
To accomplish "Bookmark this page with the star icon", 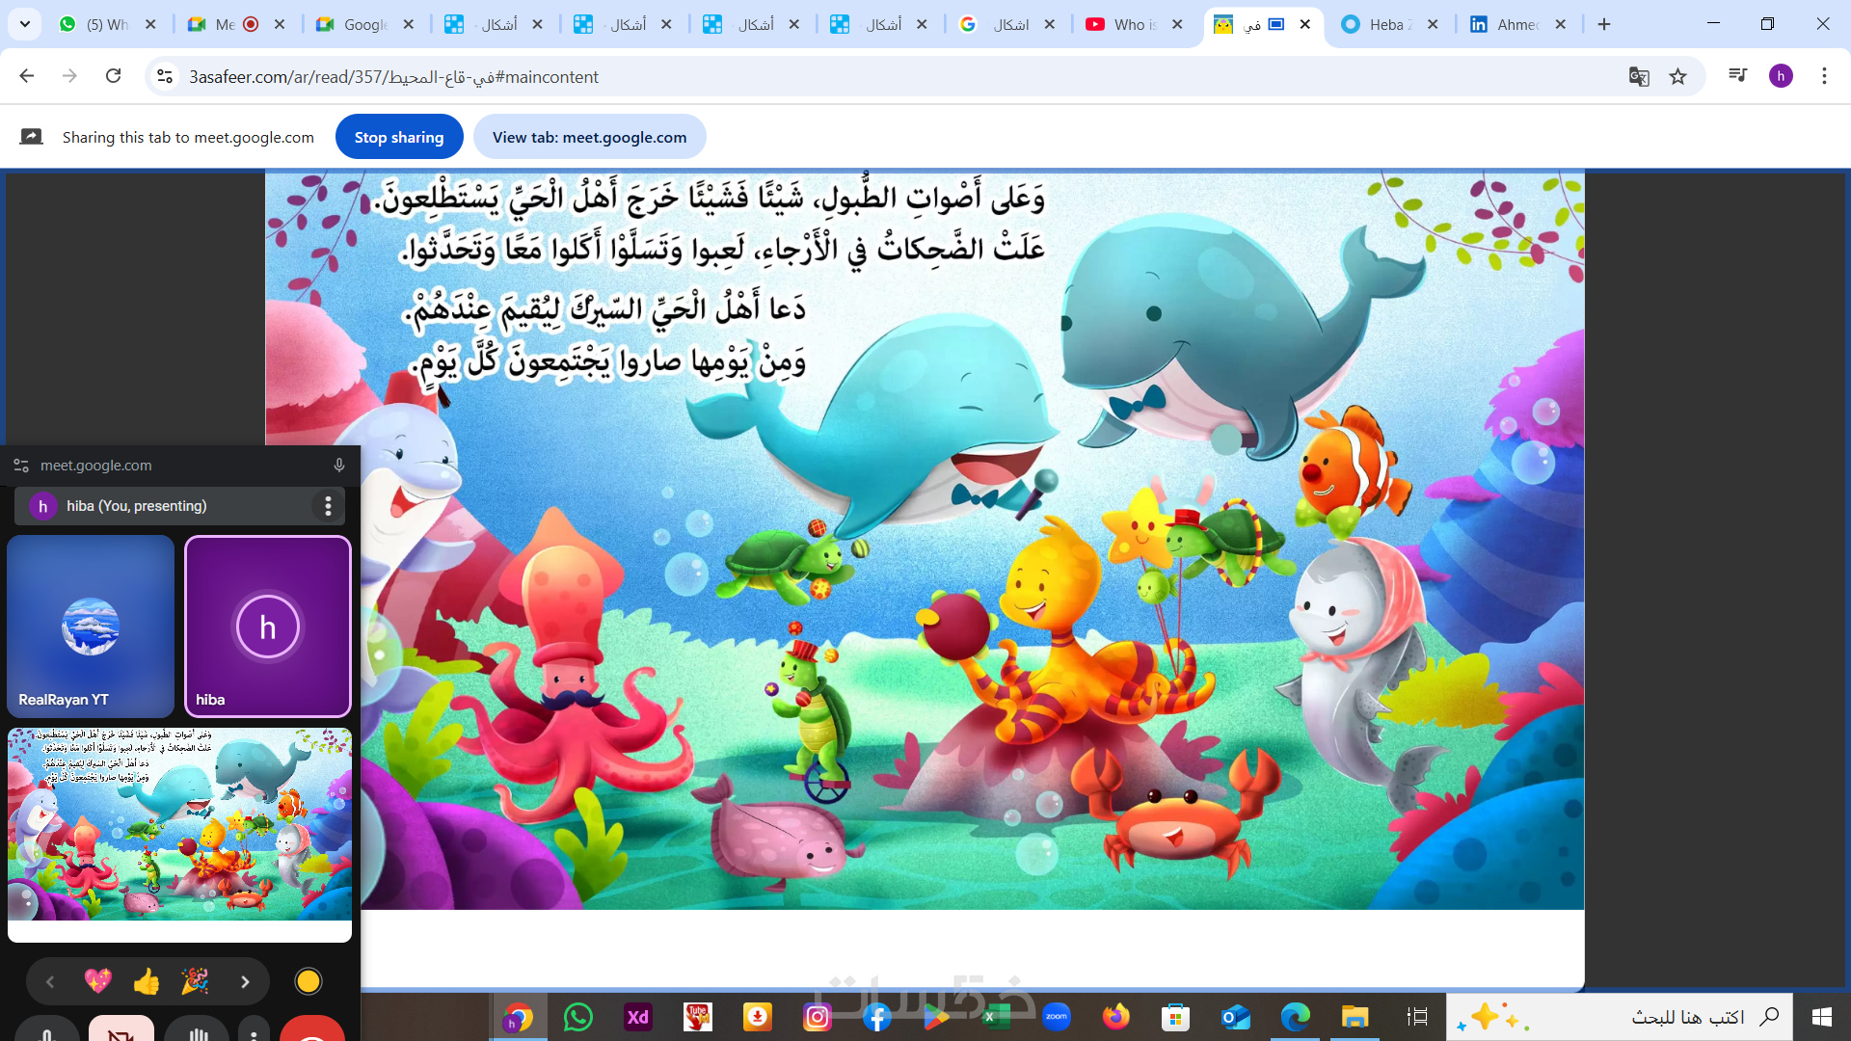I will pos(1678,76).
